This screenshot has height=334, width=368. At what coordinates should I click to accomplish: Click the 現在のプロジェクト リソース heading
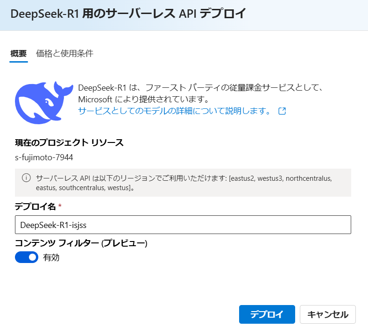tap(69, 142)
